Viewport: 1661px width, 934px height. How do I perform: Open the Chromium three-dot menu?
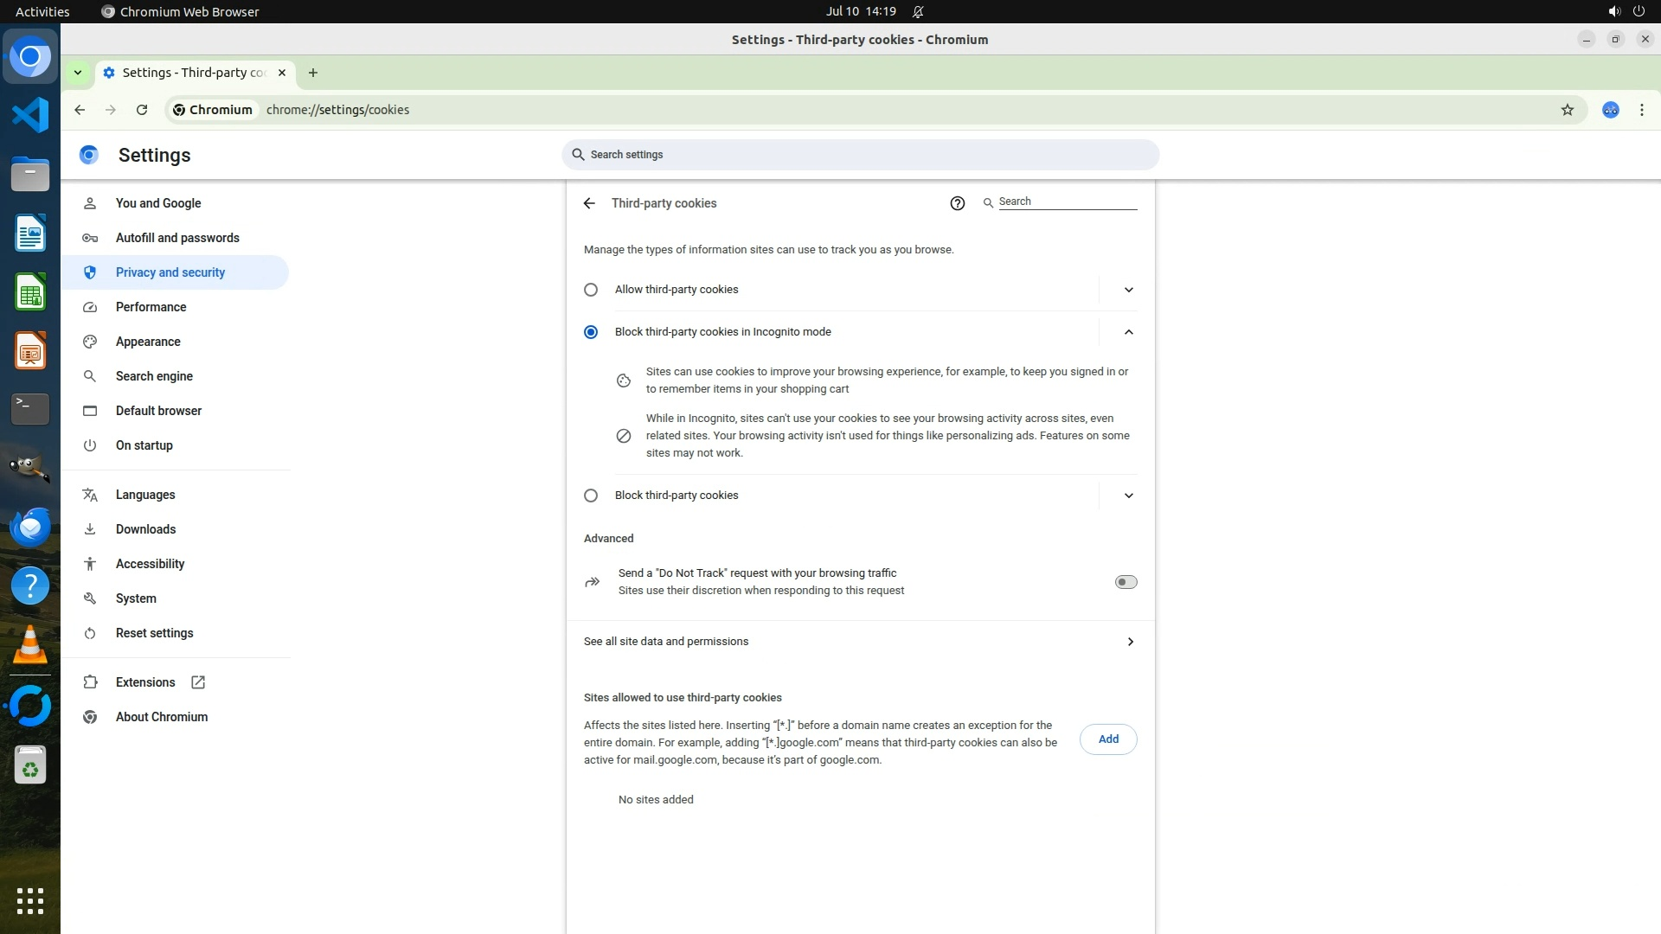(1641, 110)
